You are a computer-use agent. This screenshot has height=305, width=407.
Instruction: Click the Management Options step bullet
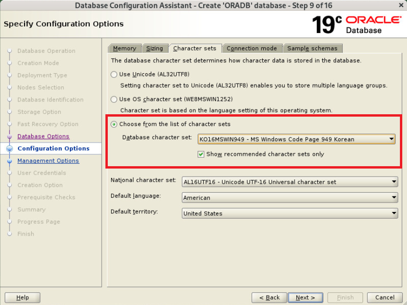pyautogui.click(x=9, y=161)
